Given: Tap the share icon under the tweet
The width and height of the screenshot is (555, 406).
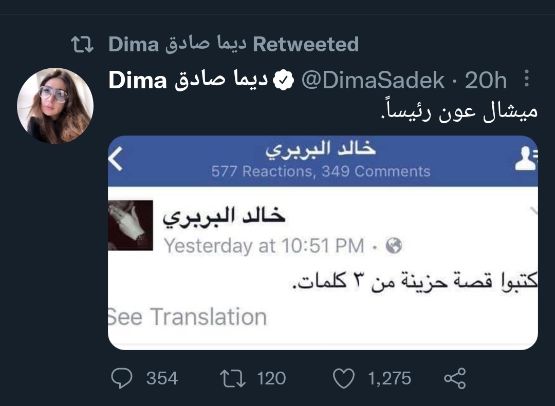Looking at the screenshot, I should pos(455,378).
